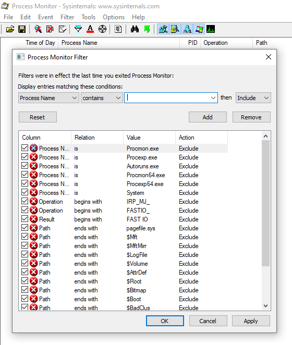Uncheck the Autoruns.exe filter checkbox
292x345 pixels.
point(25,166)
